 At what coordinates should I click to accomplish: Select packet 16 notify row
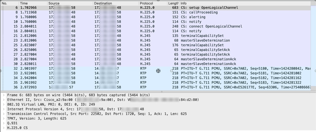tap(155, 31)
